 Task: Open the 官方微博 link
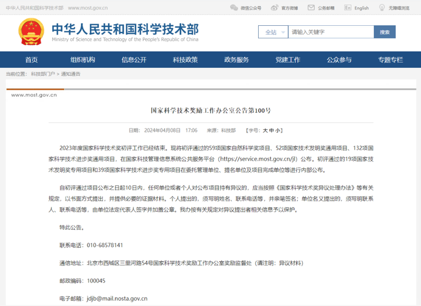[290, 8]
